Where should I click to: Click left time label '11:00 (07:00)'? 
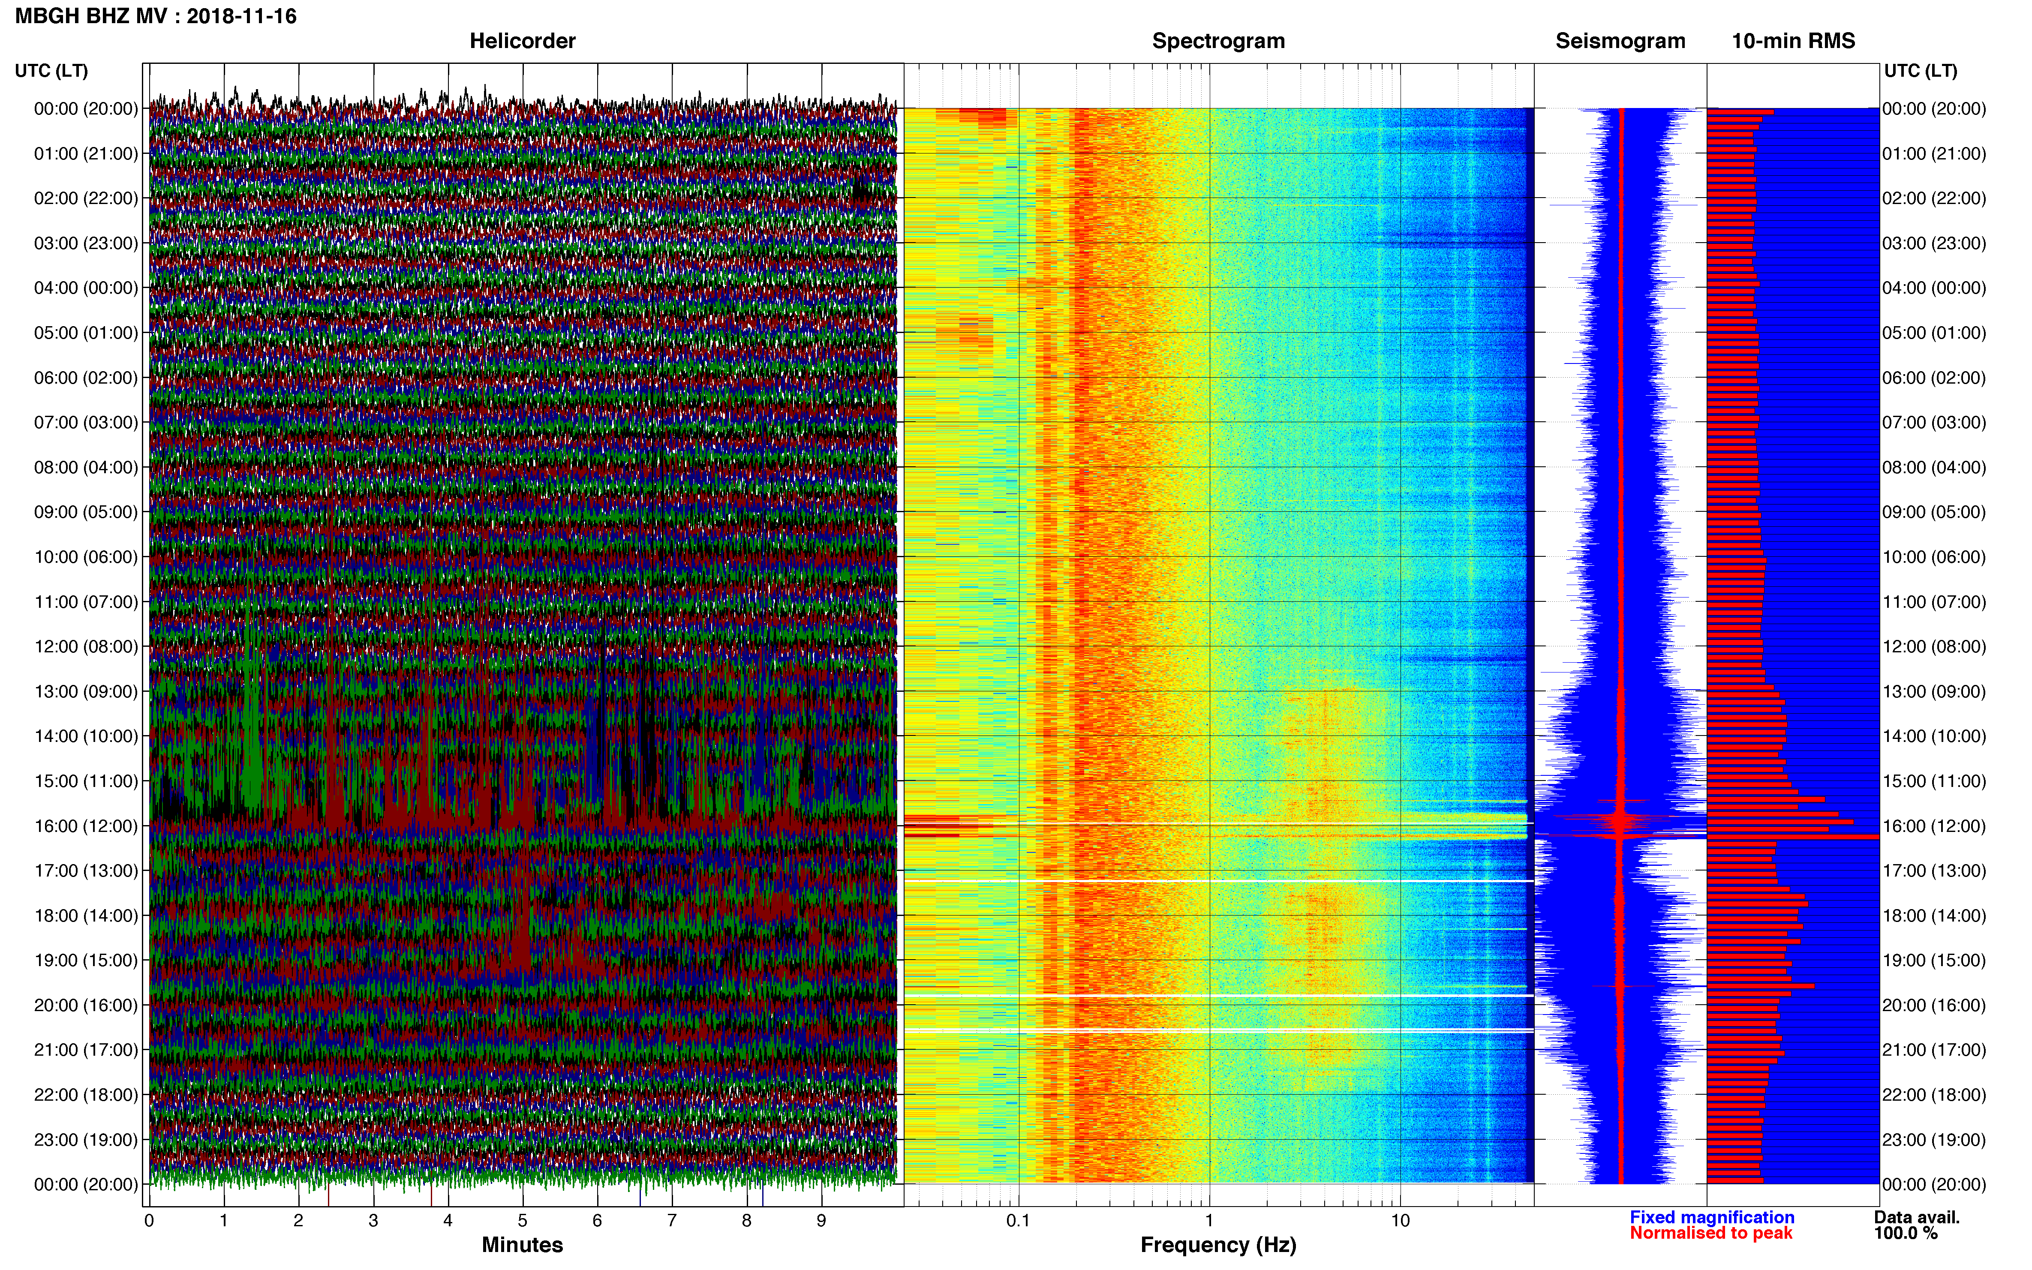pyautogui.click(x=86, y=601)
